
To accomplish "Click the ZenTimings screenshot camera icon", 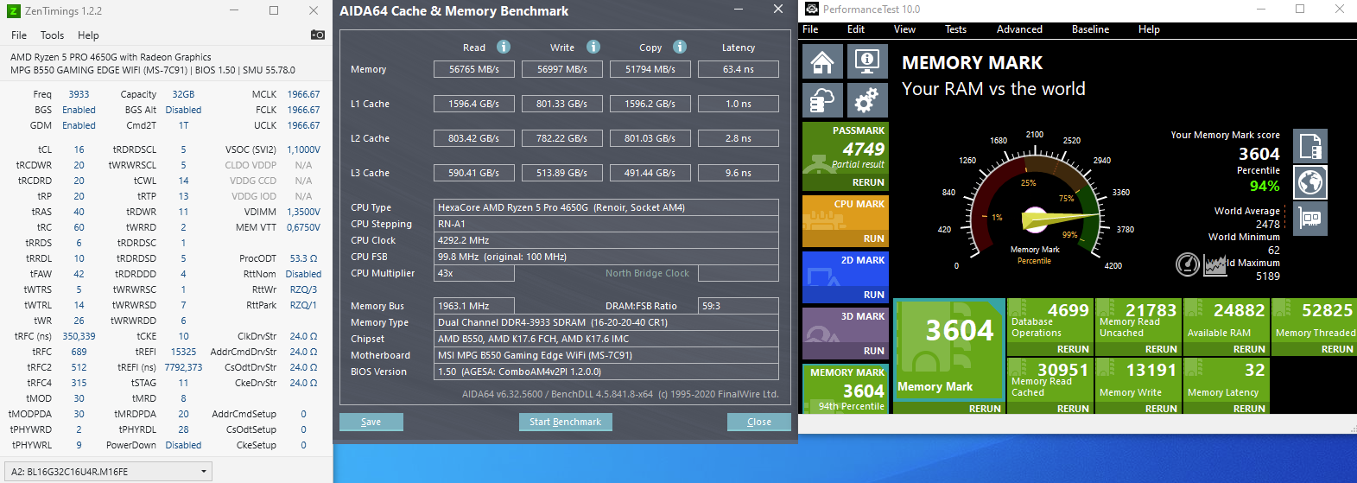I will click(x=318, y=35).
